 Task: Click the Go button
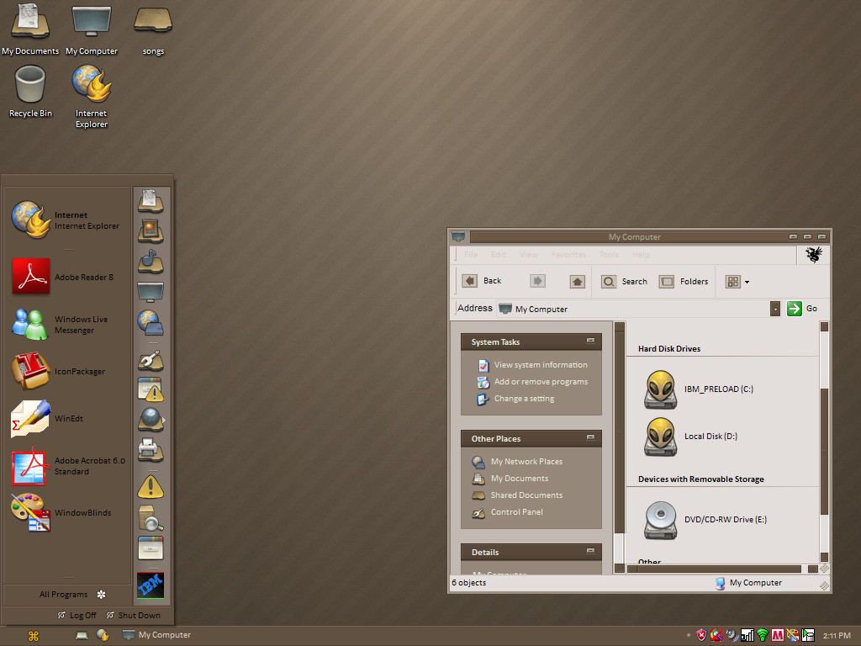click(x=801, y=309)
